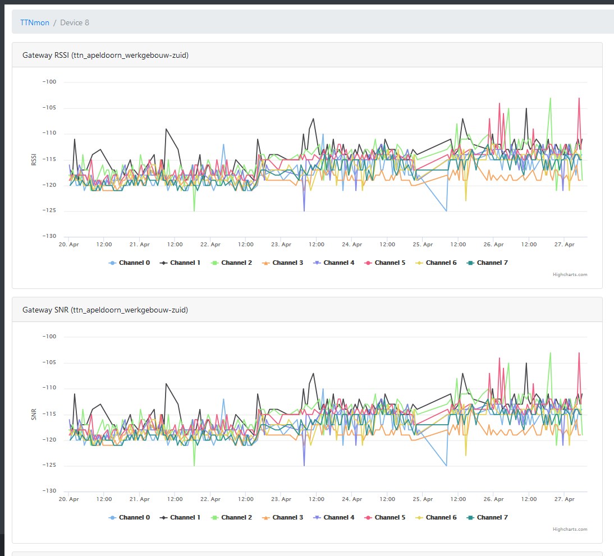Click the 22. Apr label on the RSSI chart axis

[x=210, y=244]
